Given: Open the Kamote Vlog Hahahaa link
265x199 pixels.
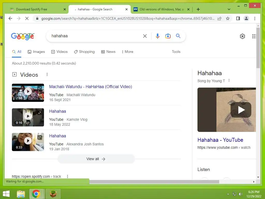Looking at the screenshot, I should coord(58,111).
